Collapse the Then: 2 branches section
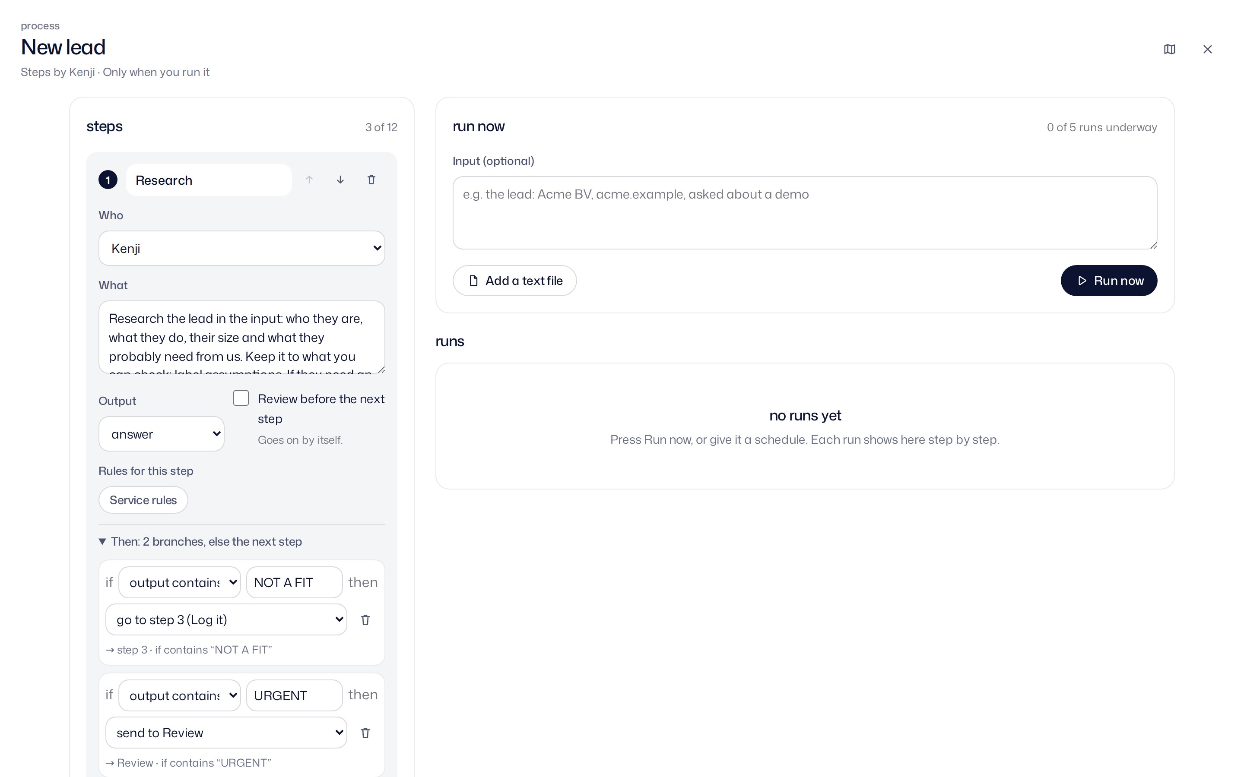Image resolution: width=1244 pixels, height=777 pixels. [x=200, y=542]
